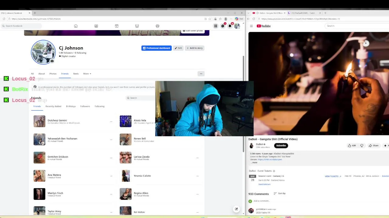Open Facebook Home icon in top navigation
The image size is (389, 218).
(x=76, y=26)
